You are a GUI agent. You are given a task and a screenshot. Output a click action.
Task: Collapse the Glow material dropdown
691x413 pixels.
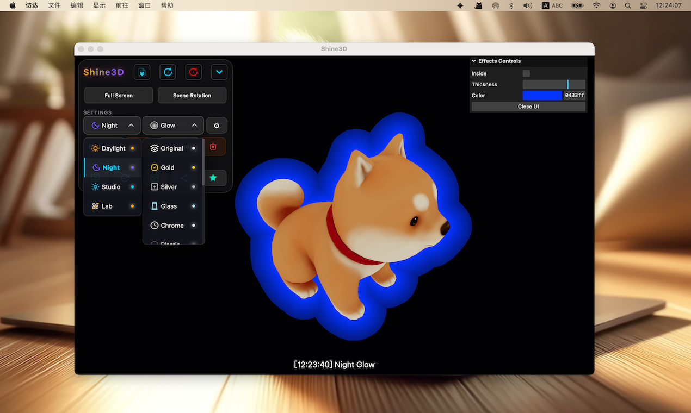[x=194, y=125]
